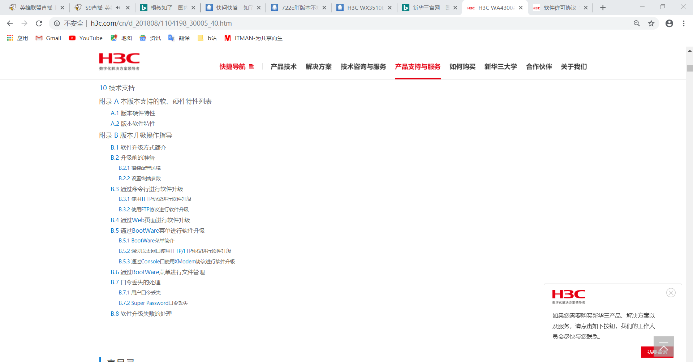Switch to the H3C WX3510 tab
The height and width of the screenshot is (362, 693).
(x=364, y=8)
